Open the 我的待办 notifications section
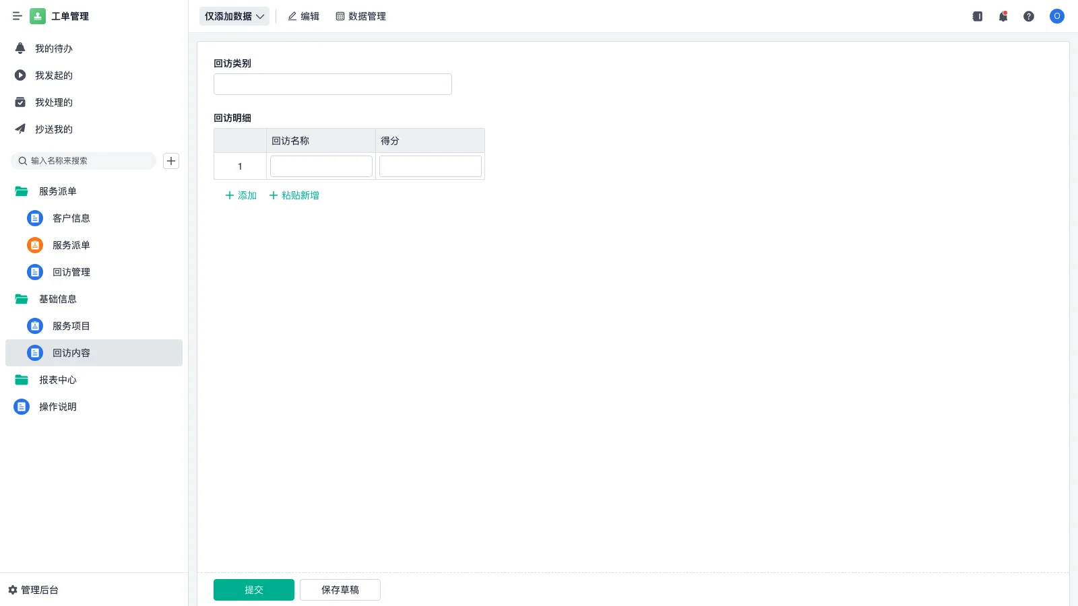The height and width of the screenshot is (606, 1078). (x=53, y=48)
